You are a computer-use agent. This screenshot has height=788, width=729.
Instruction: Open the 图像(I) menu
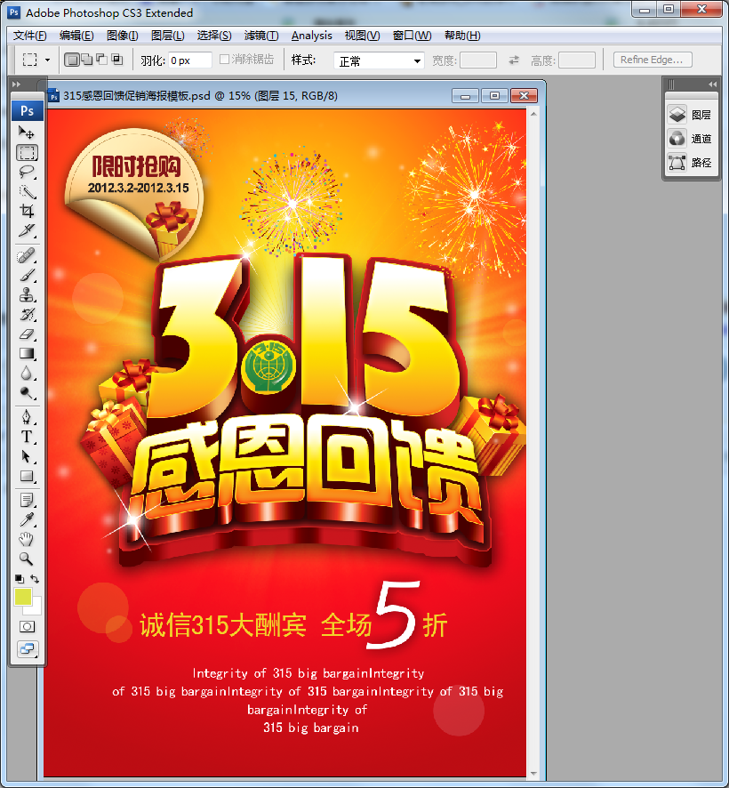122,36
